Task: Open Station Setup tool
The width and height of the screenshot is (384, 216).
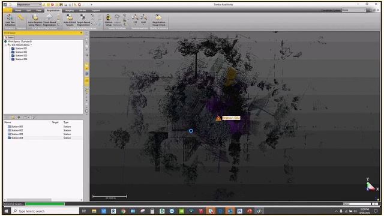Action: (109, 20)
